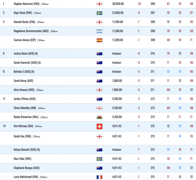Click Wales flag beside Becky Brewerton
Image resolution: width=196 pixels, height=180 pixels.
[x=100, y=117]
